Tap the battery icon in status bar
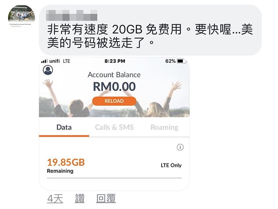The width and height of the screenshot is (278, 209). tap(182, 61)
